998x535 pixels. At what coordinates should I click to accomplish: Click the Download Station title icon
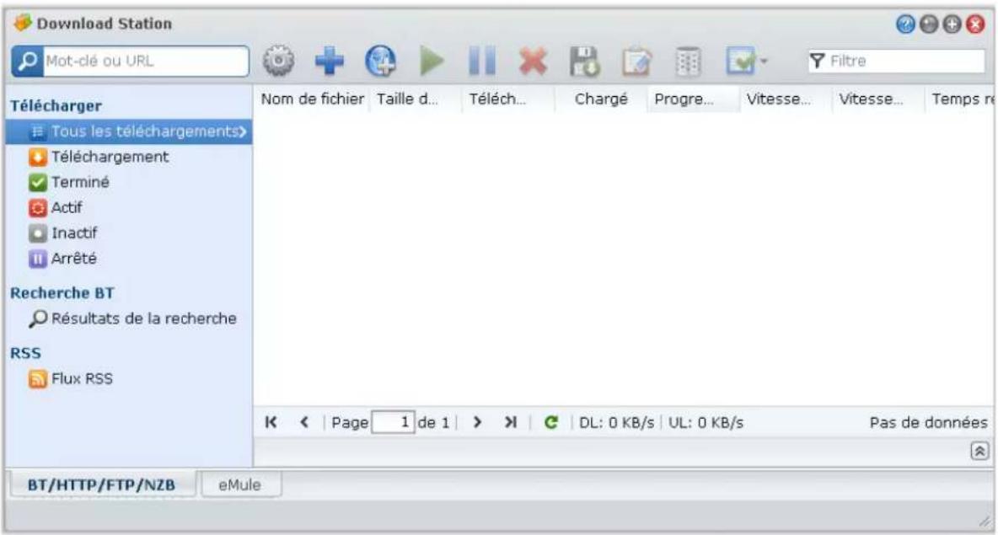(23, 23)
